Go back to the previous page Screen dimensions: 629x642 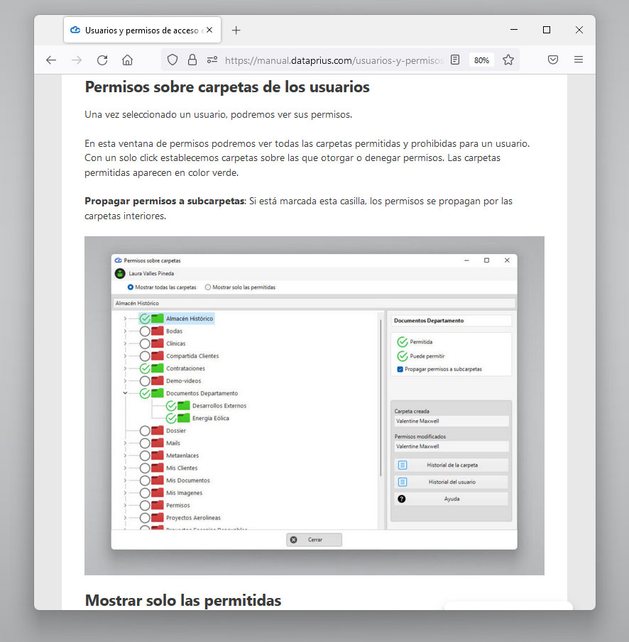51,60
